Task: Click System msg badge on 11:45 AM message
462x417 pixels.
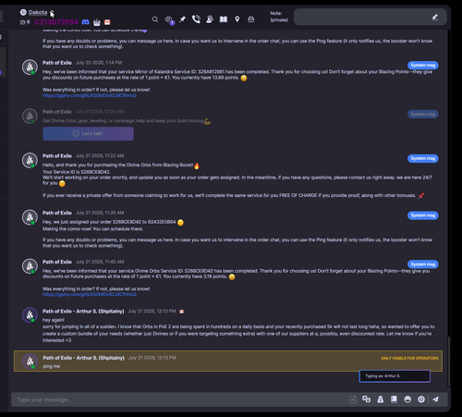Action: click(423, 264)
